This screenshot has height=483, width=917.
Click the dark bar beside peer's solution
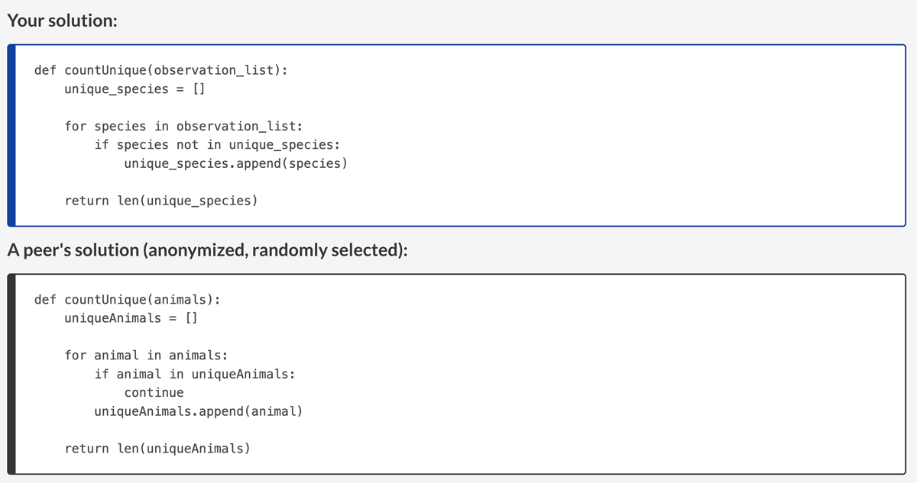click(11, 374)
